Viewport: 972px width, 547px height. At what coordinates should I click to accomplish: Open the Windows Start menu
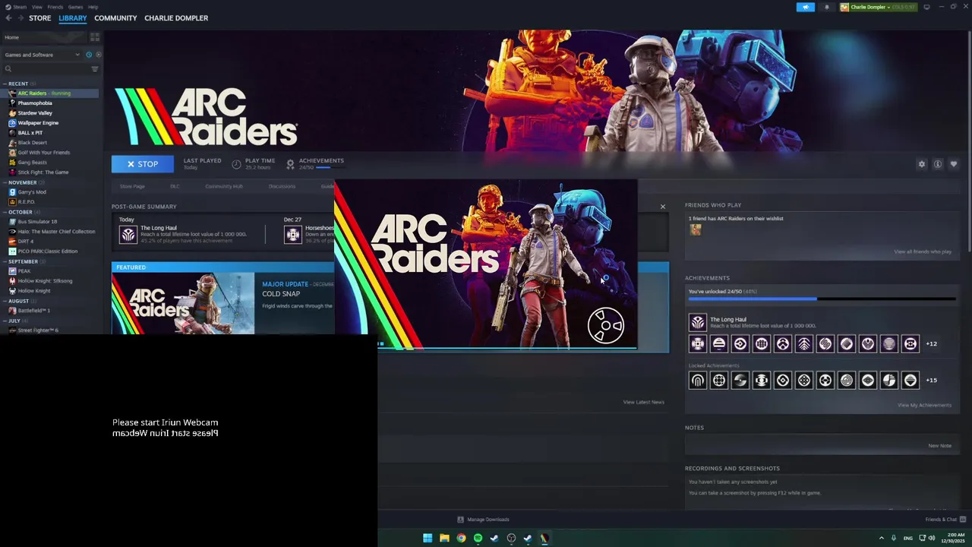tap(428, 538)
